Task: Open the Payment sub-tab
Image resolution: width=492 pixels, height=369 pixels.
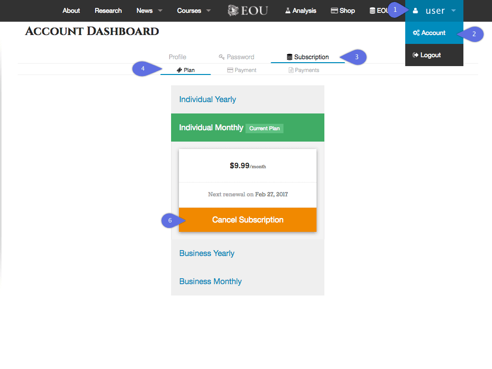Action: (x=242, y=70)
